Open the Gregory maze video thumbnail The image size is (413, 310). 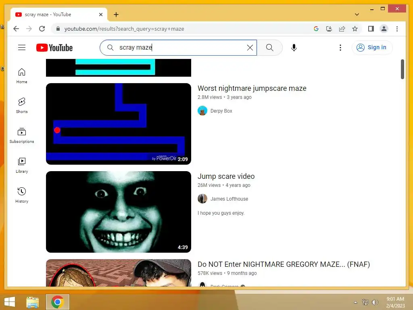tap(119, 273)
